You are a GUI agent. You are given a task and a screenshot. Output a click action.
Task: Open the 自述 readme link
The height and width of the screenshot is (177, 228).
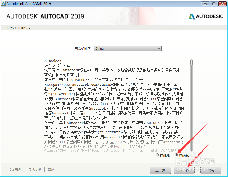pos(51,170)
